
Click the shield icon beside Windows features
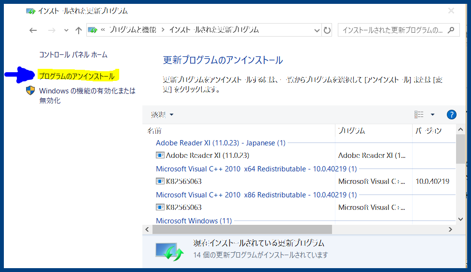tap(30, 91)
